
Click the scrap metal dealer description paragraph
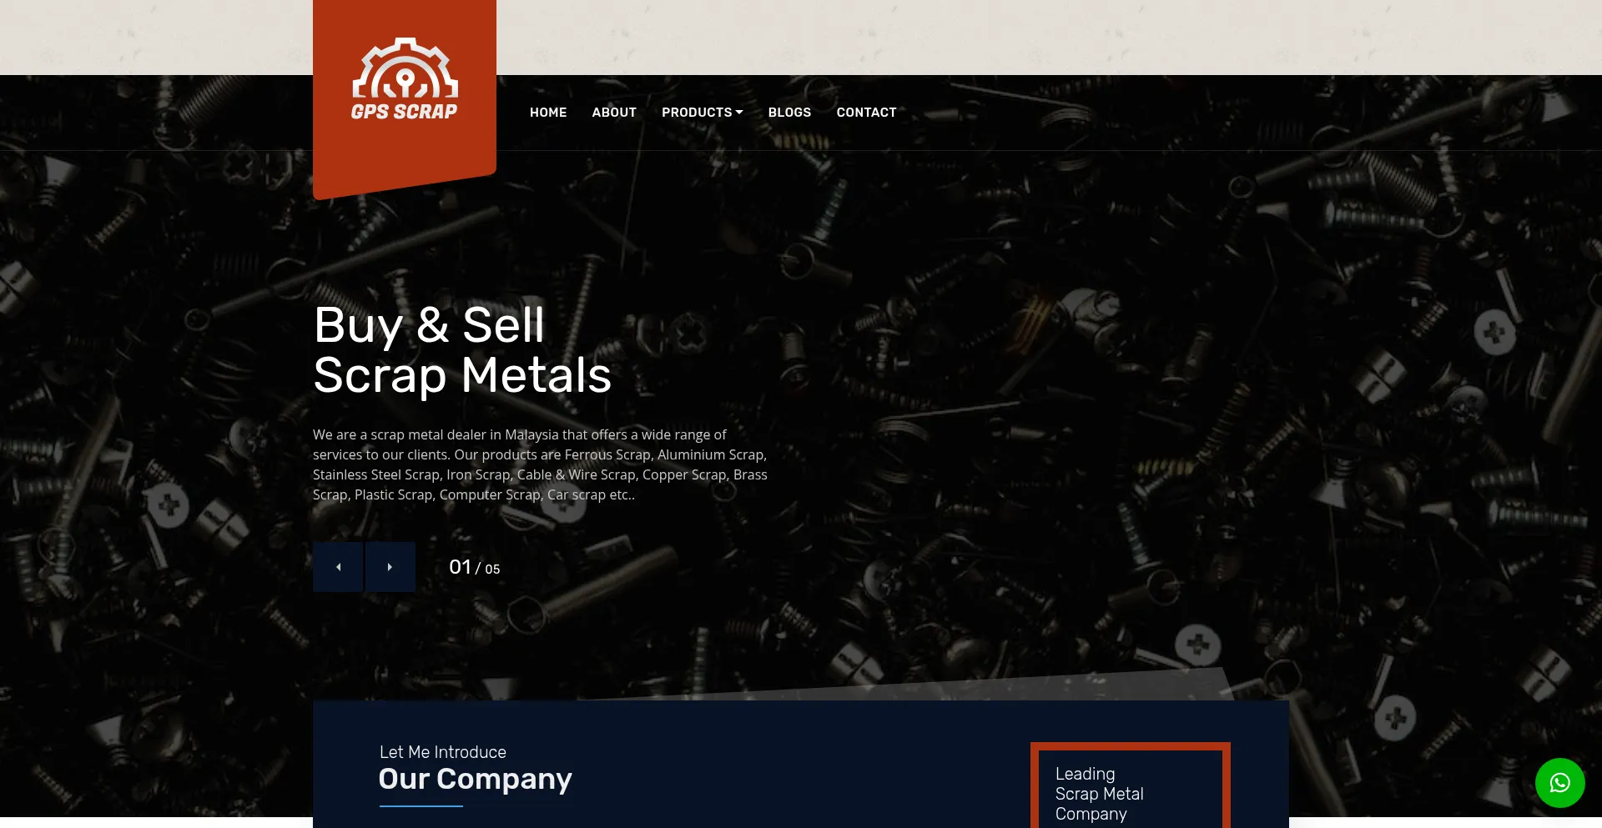coord(540,464)
